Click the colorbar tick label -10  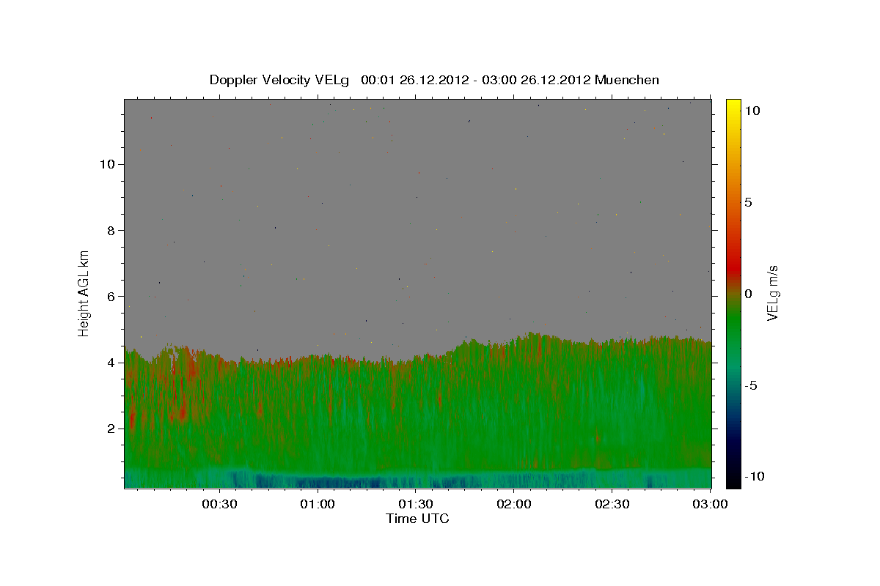[x=755, y=477]
